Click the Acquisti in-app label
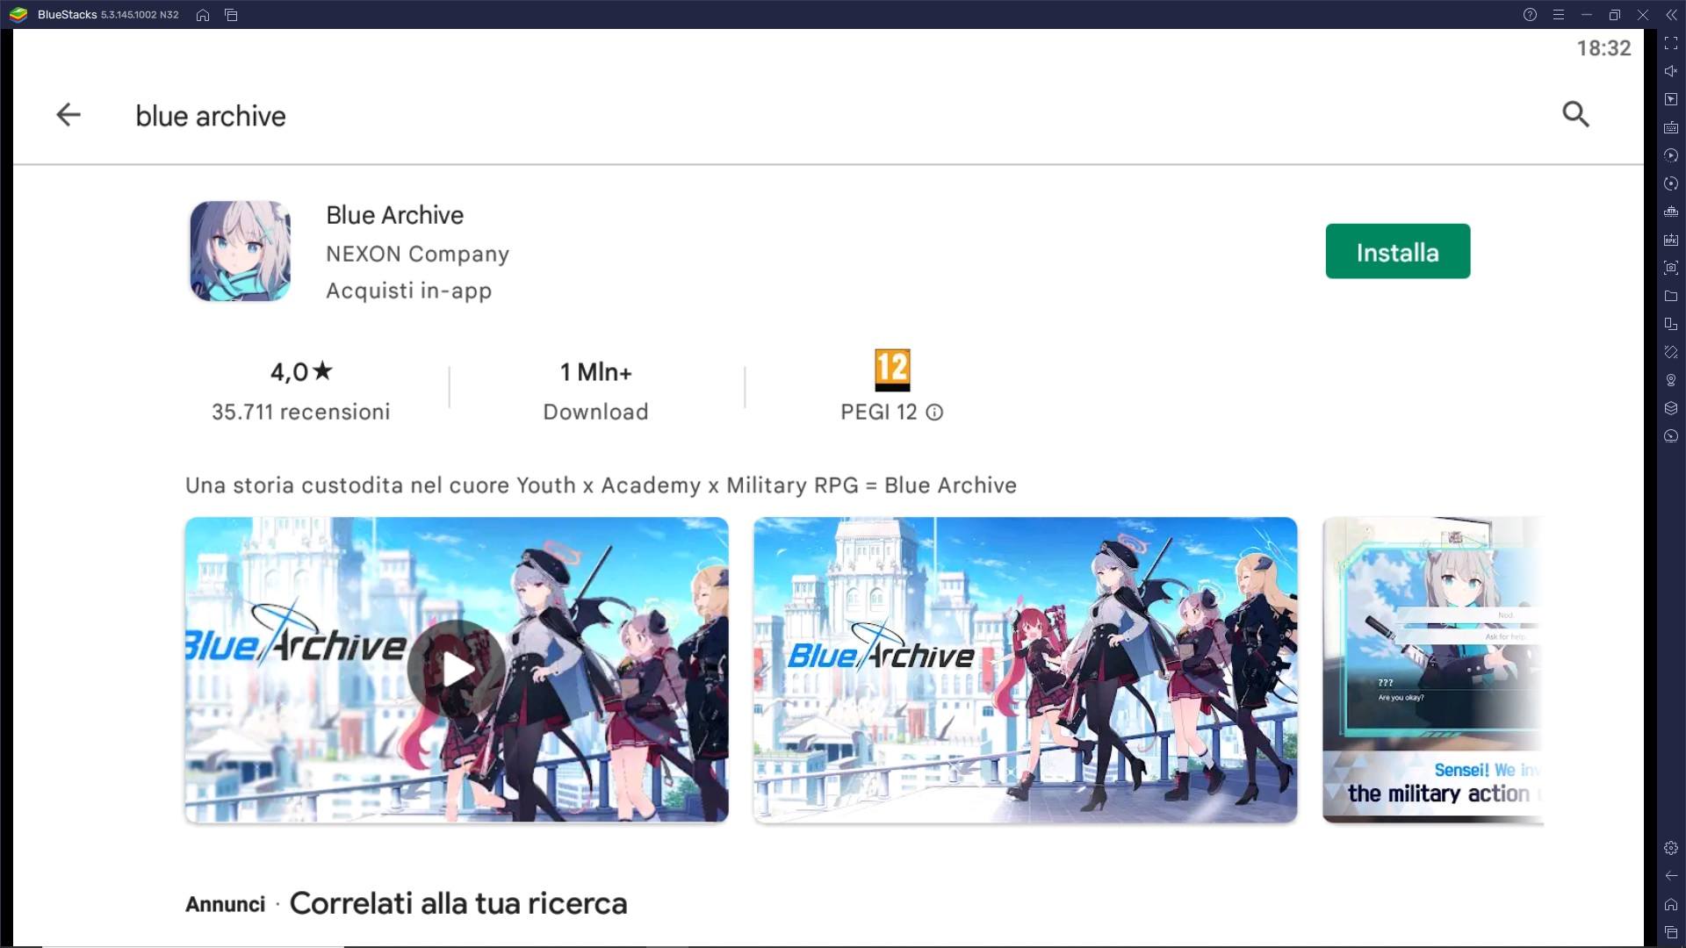1686x948 pixels. coord(408,291)
